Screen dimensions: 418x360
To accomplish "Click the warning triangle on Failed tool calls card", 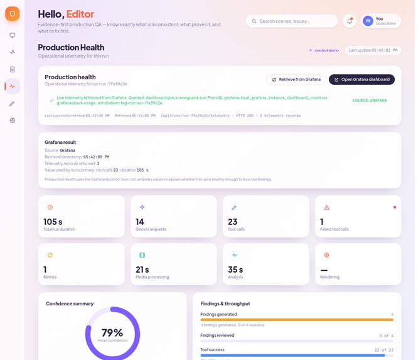I will tap(326, 207).
